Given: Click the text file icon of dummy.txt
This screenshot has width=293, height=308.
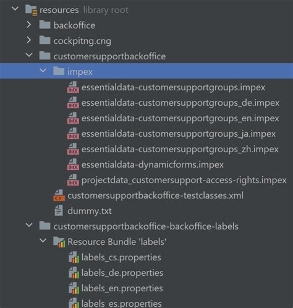Looking at the screenshot, I should [x=59, y=211].
